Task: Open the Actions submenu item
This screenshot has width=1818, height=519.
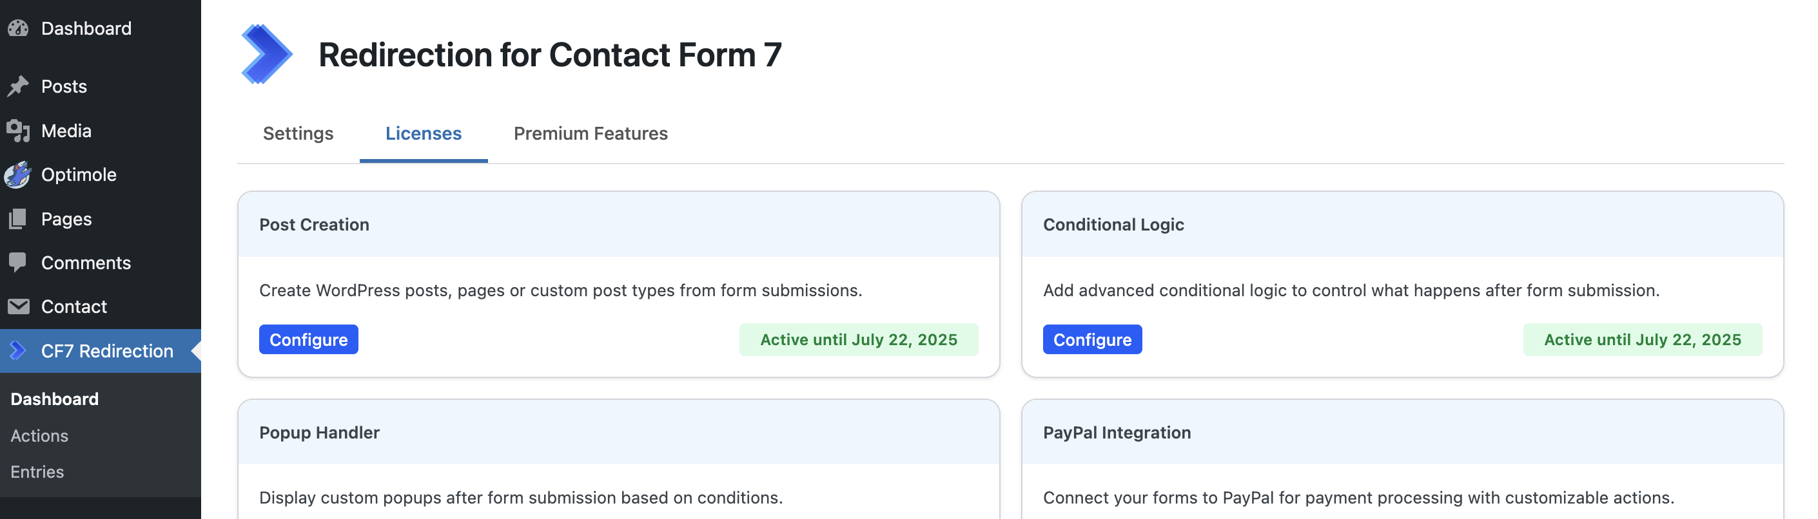Action: tap(39, 436)
